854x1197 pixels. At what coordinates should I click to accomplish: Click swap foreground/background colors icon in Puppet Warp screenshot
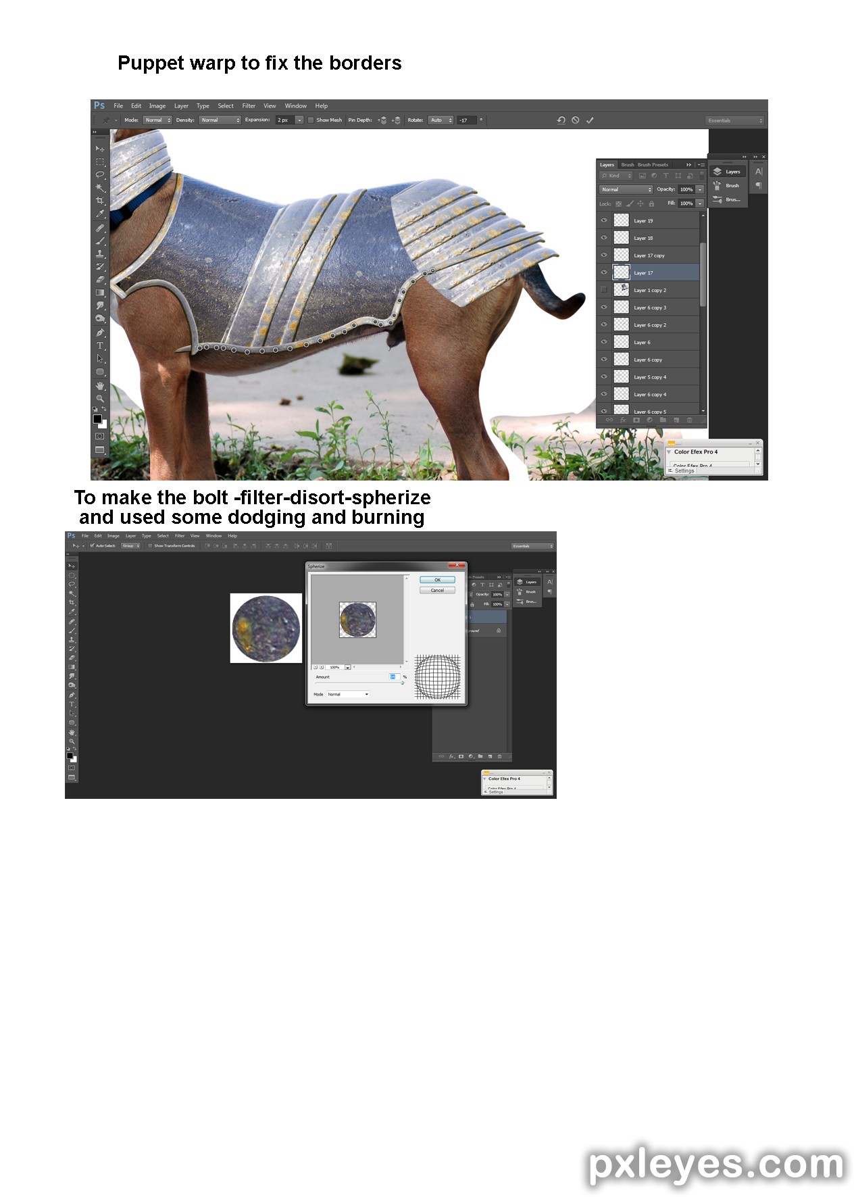(104, 409)
